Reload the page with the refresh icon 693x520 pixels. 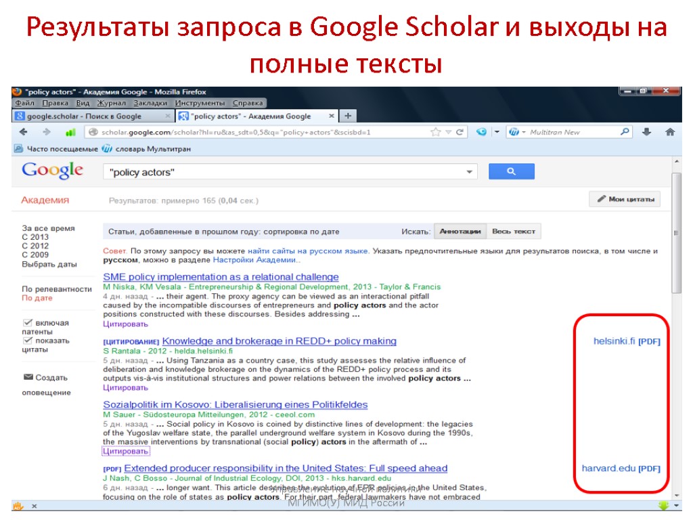pyautogui.click(x=460, y=132)
